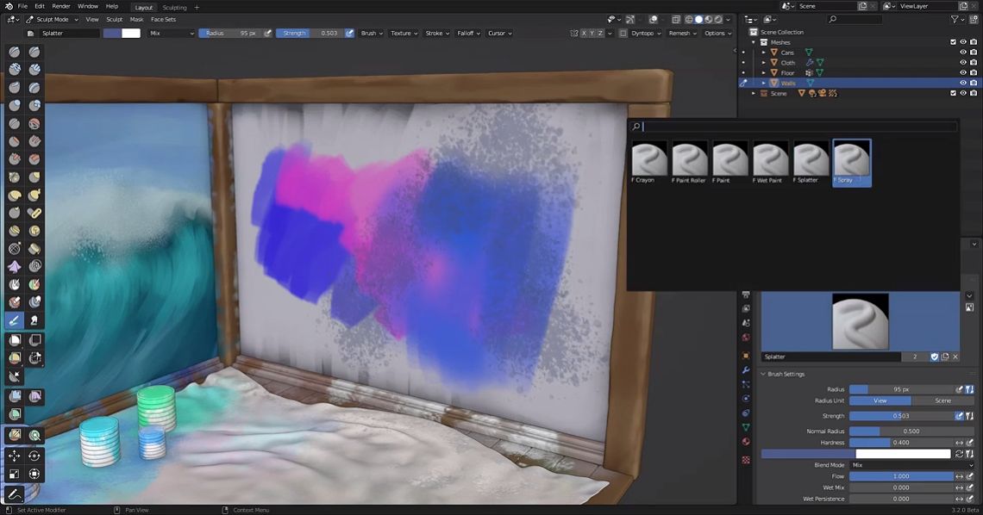Click the Dyntopo button
Screen dimensions: 983x515
[642, 34]
